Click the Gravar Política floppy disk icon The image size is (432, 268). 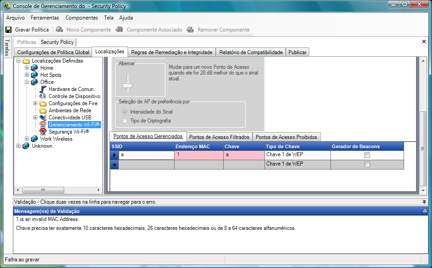click(x=8, y=30)
